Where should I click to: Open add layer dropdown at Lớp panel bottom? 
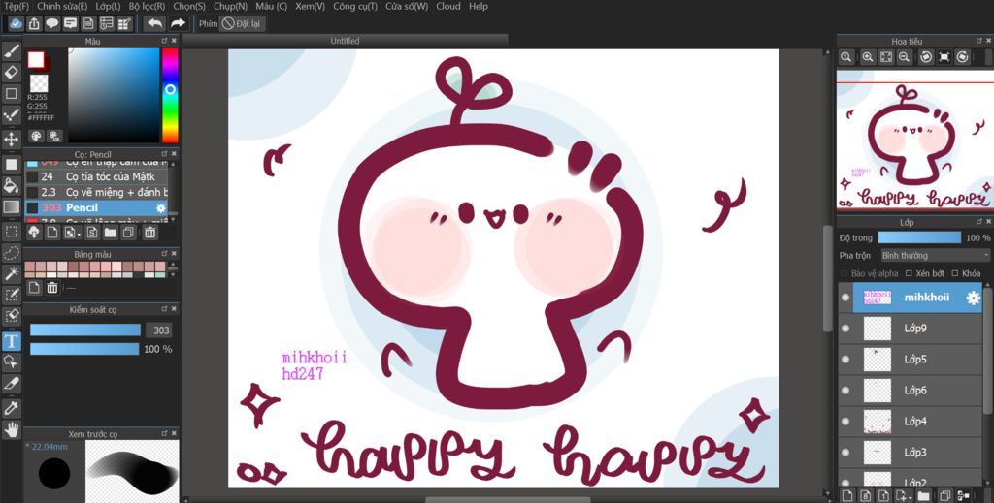click(x=903, y=495)
